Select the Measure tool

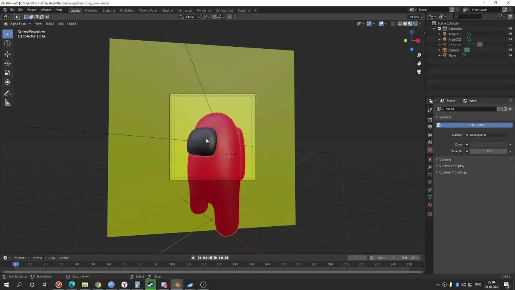pyautogui.click(x=7, y=103)
